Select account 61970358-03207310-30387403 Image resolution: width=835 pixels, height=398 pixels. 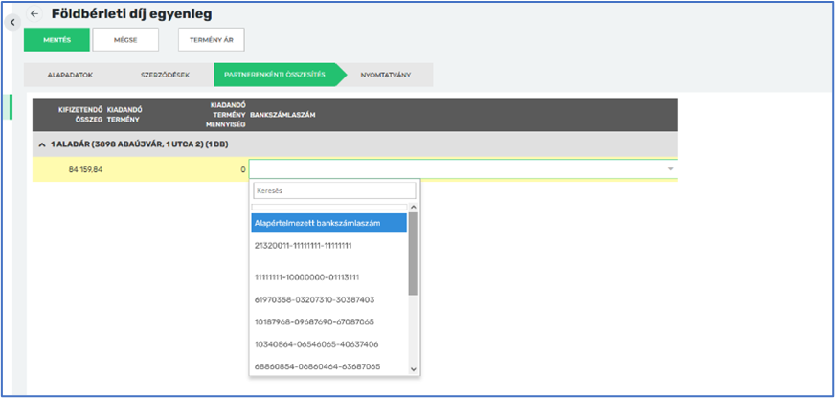[314, 299]
